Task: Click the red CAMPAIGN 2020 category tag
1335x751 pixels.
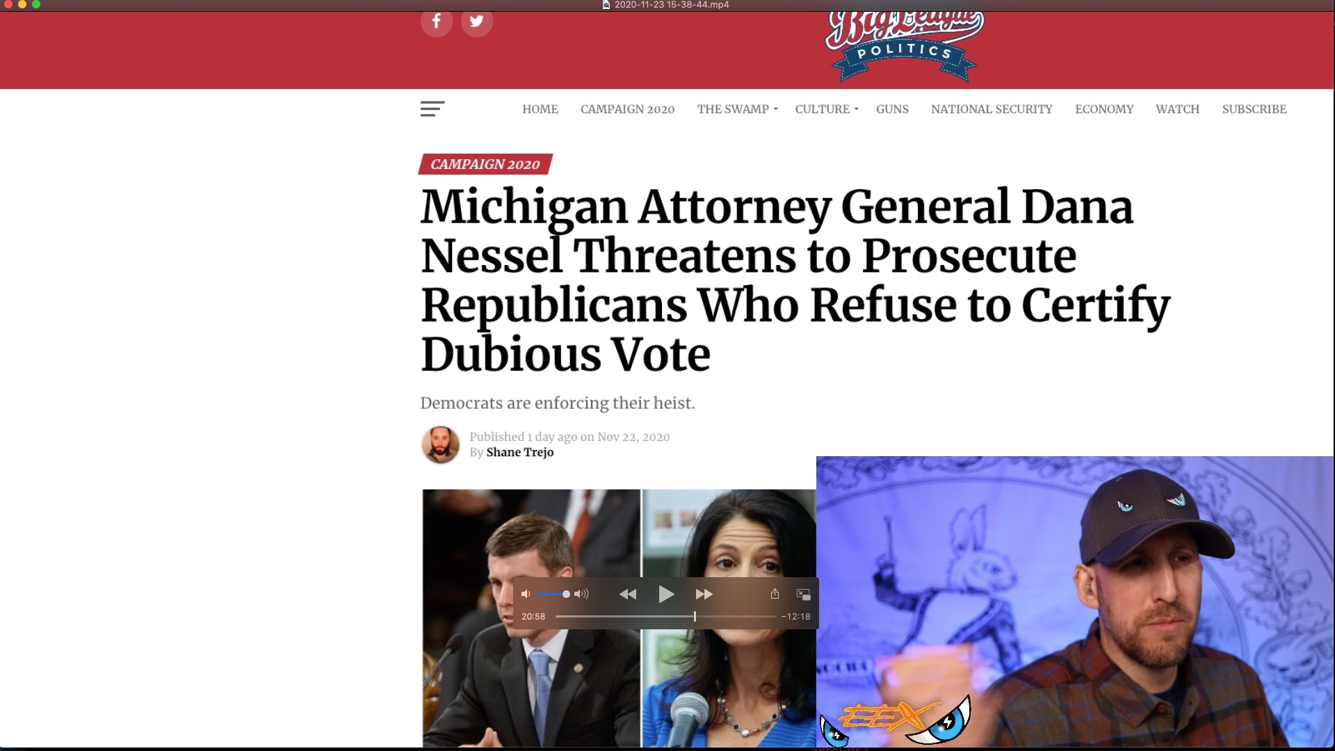Action: click(x=485, y=164)
